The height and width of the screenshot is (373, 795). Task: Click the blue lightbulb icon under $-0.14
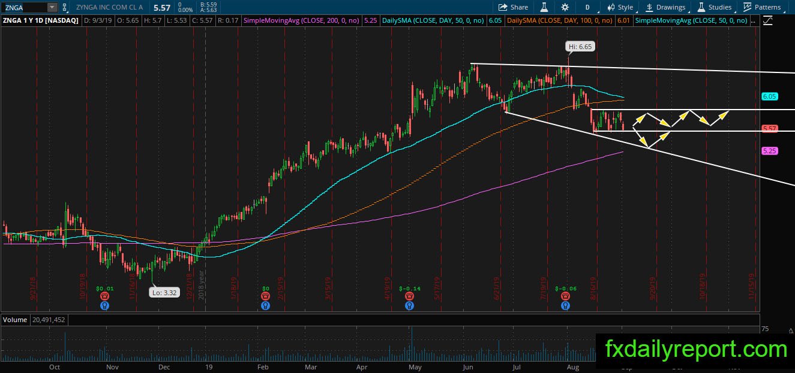(409, 305)
